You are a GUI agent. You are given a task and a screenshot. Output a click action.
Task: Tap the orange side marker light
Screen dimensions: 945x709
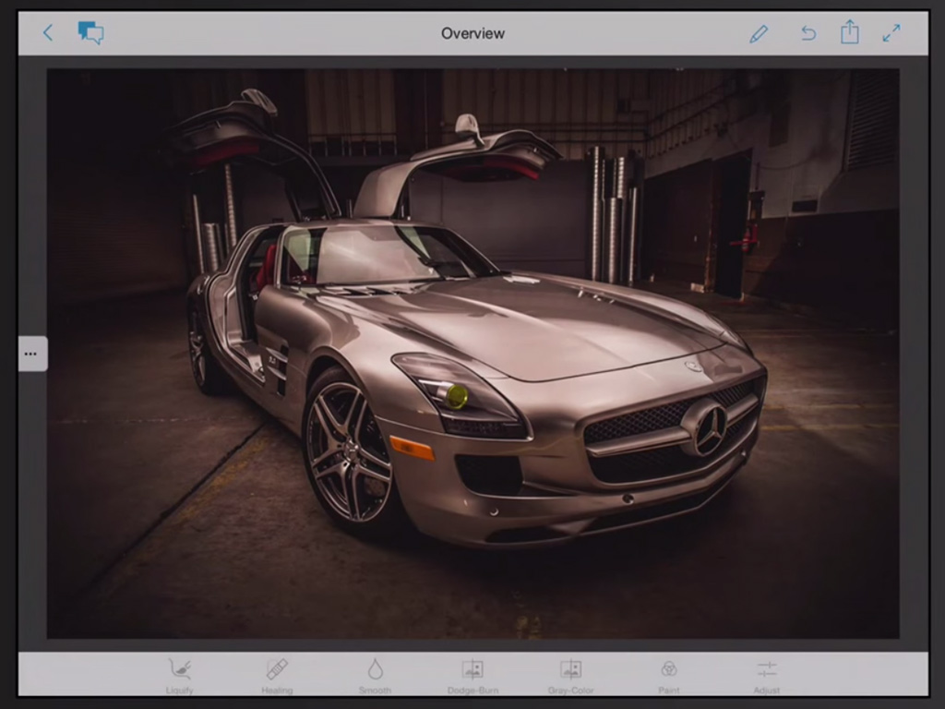(412, 448)
